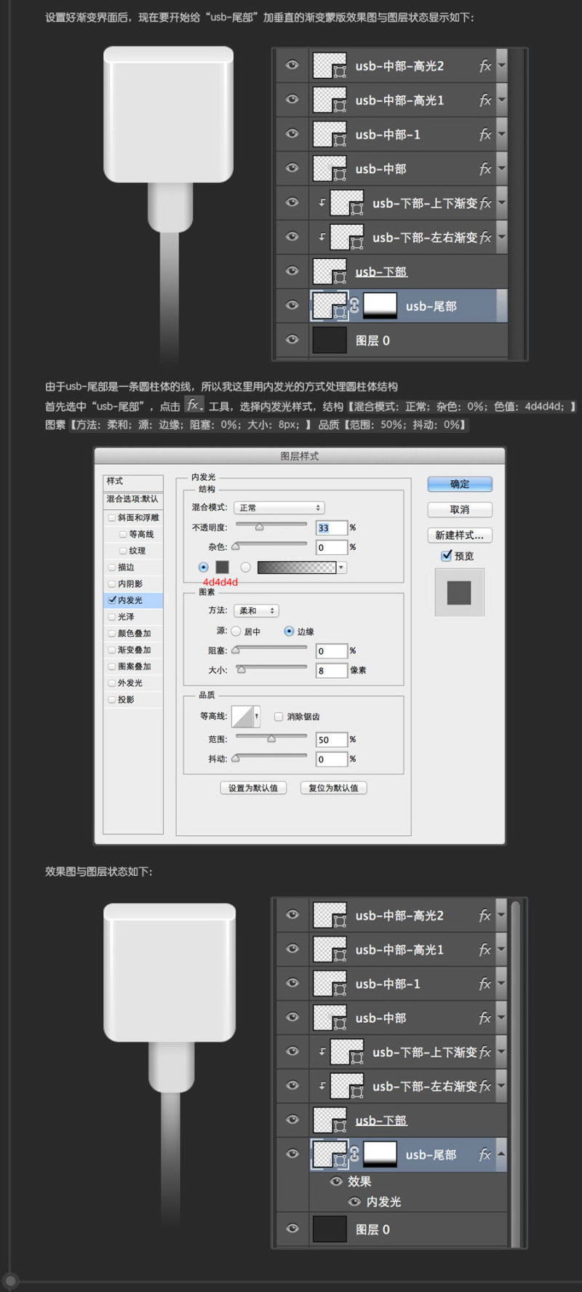Viewport: 582px width, 1292px height.
Task: Open 方法 dropdown showing 柔和
Action: [x=257, y=611]
